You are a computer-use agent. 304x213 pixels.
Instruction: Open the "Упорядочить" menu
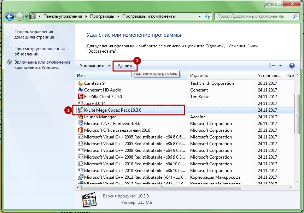(x=95, y=66)
